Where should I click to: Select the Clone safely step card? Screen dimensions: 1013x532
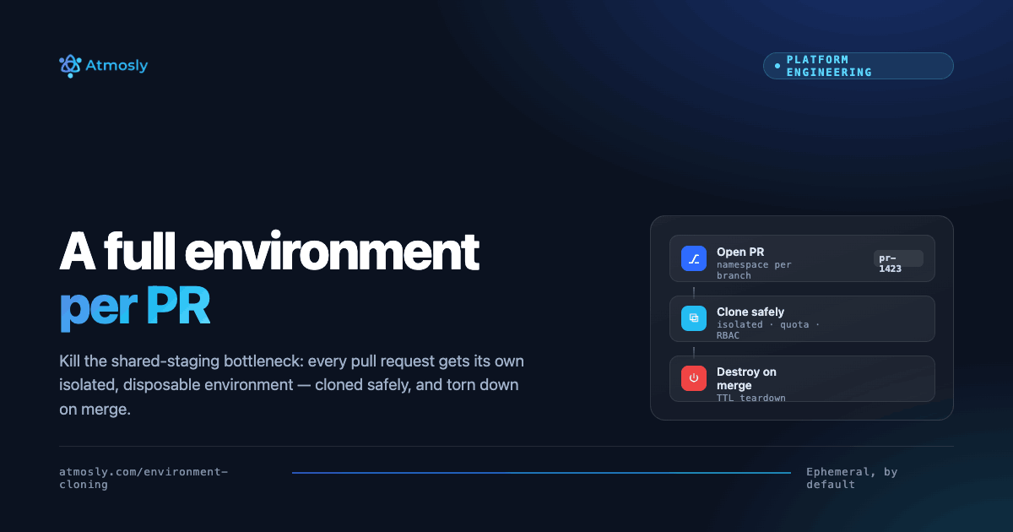point(802,318)
